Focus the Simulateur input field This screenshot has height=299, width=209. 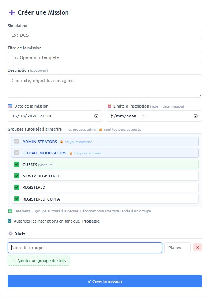coord(105,35)
